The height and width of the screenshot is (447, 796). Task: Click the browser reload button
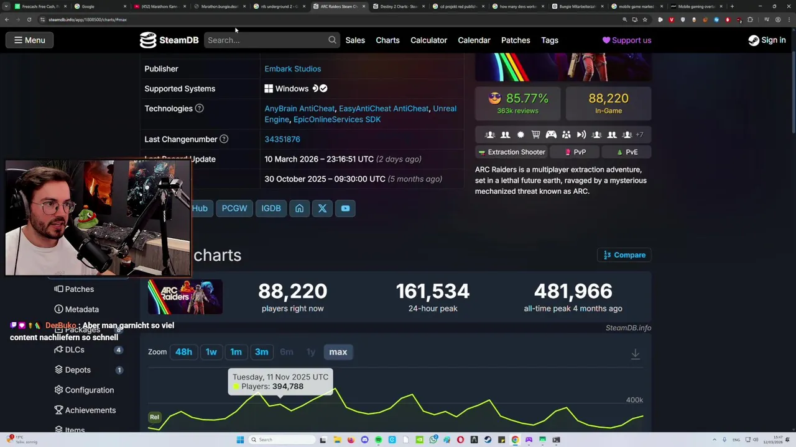(29, 20)
